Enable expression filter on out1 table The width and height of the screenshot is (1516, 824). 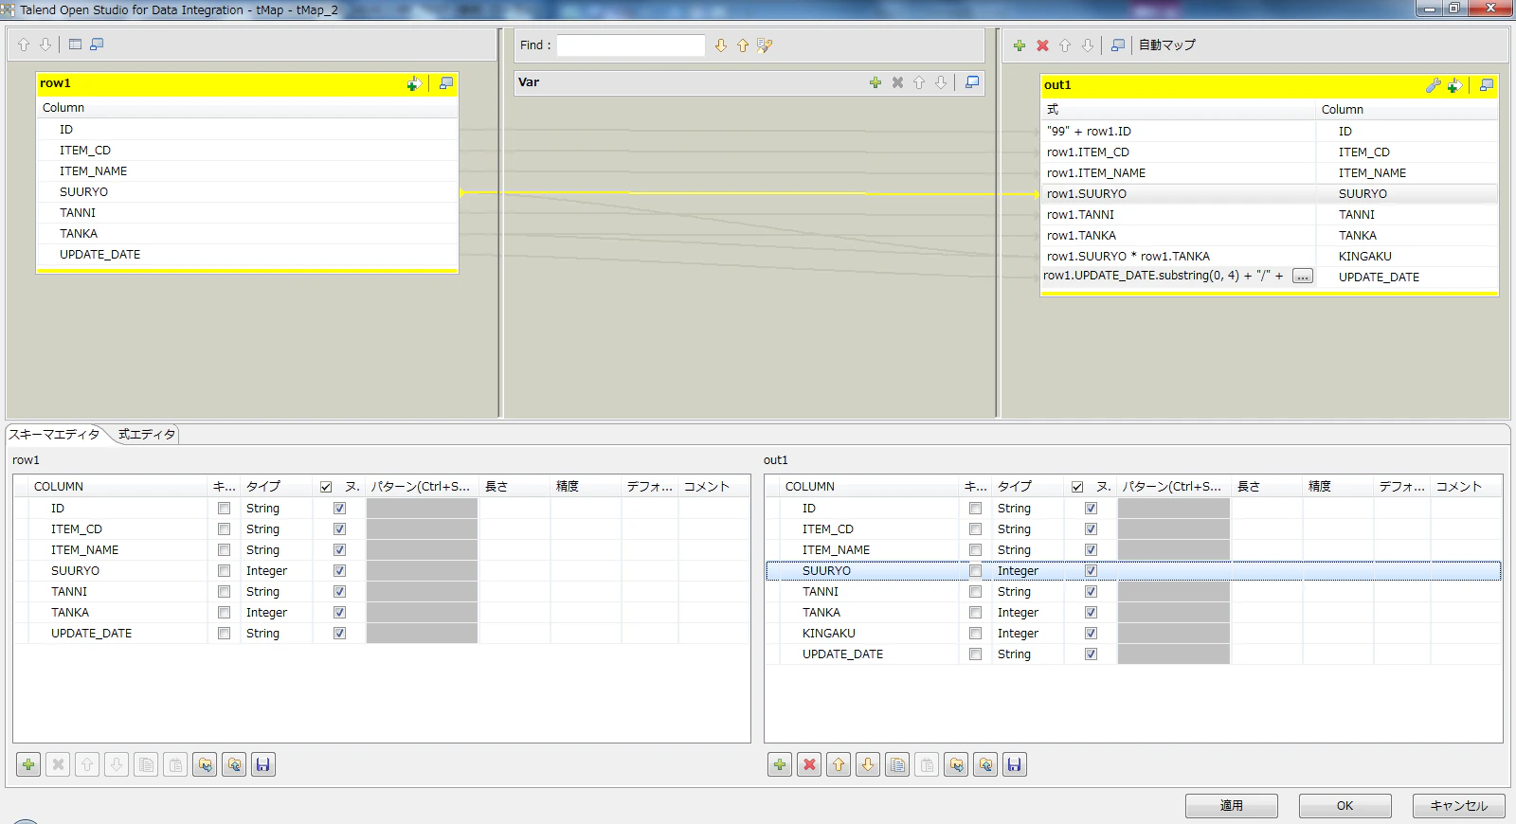tap(1454, 85)
